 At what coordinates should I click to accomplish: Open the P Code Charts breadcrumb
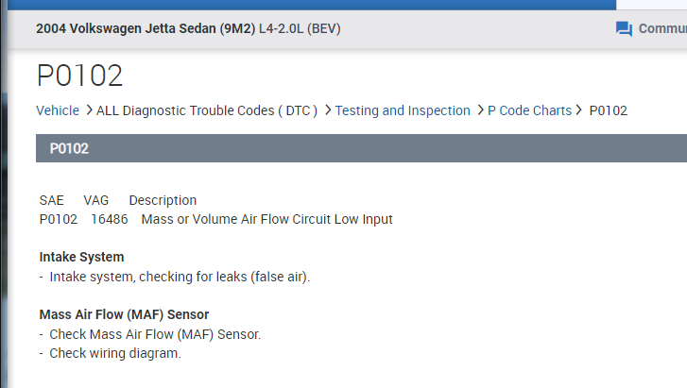pos(529,110)
